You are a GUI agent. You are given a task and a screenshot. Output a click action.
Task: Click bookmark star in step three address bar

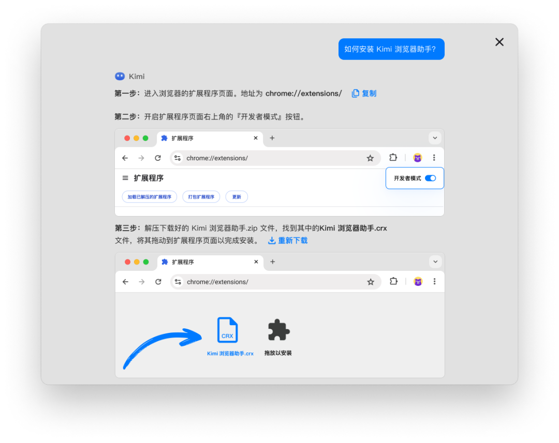click(371, 282)
